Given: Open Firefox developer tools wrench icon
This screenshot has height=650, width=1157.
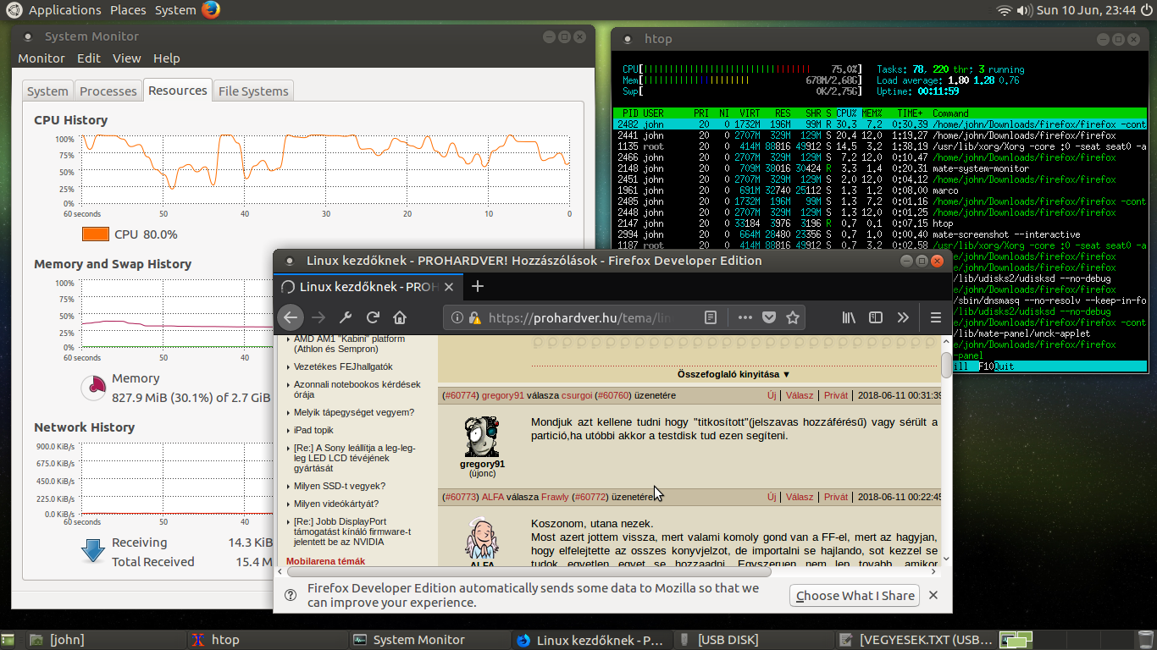Looking at the screenshot, I should (x=346, y=317).
